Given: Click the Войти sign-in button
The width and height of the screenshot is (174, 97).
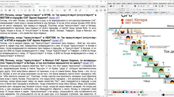Looking at the screenshot, I should [x=103, y=6].
